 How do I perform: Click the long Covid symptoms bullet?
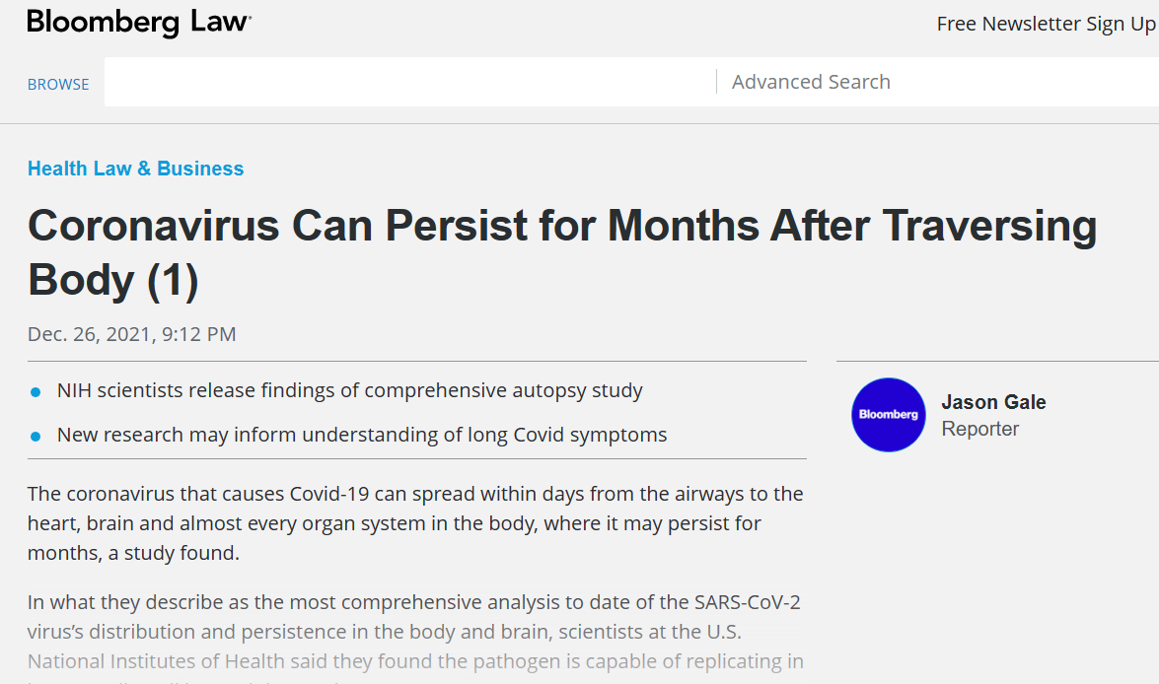coord(362,435)
